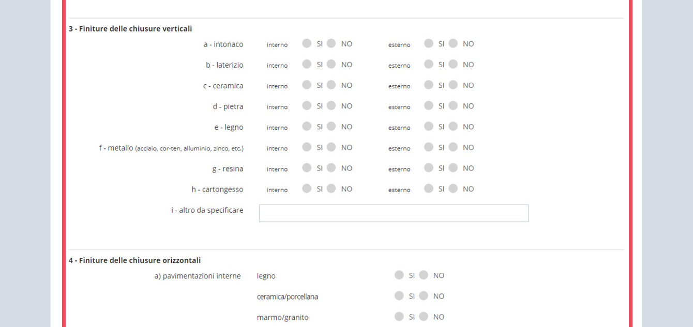The image size is (693, 327).
Task: Pick NO for legno esterno finish
Action: pyautogui.click(x=453, y=126)
